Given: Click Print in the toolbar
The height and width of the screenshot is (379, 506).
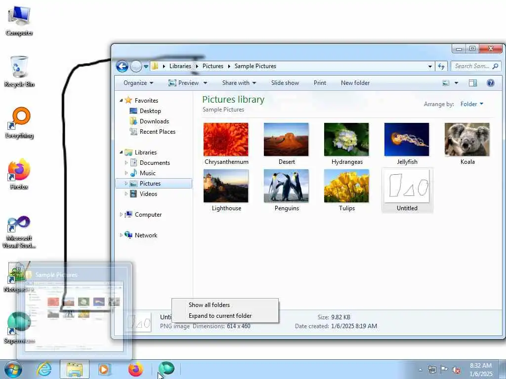Looking at the screenshot, I should (x=320, y=83).
